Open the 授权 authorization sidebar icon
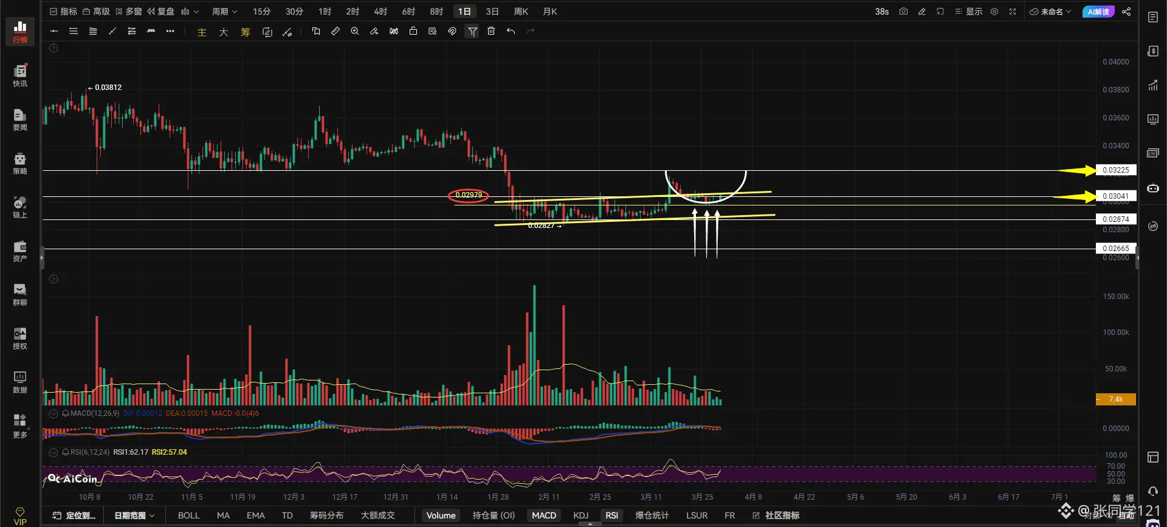This screenshot has width=1167, height=527. pyautogui.click(x=20, y=338)
